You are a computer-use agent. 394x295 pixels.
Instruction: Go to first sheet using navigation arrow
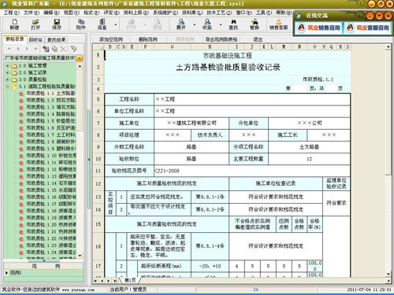[95, 281]
